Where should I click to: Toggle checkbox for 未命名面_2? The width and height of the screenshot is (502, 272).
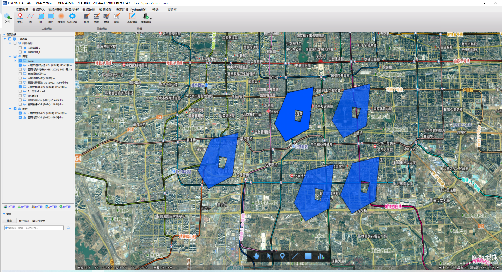click(x=20, y=48)
